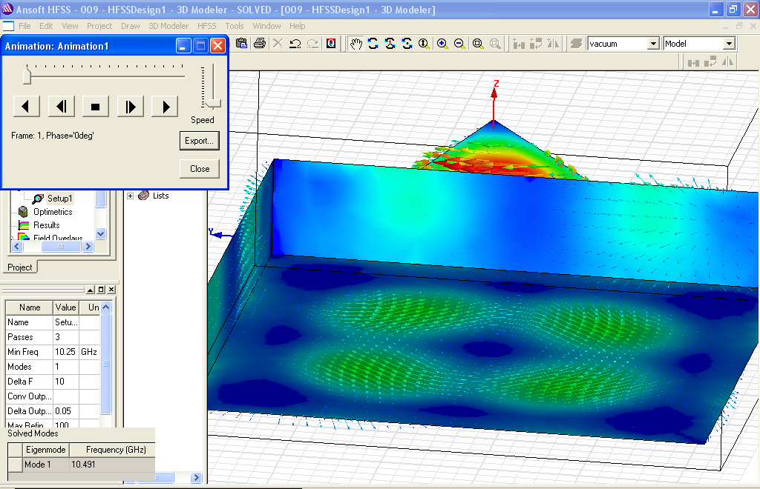Expand the Lists tree node

(131, 196)
